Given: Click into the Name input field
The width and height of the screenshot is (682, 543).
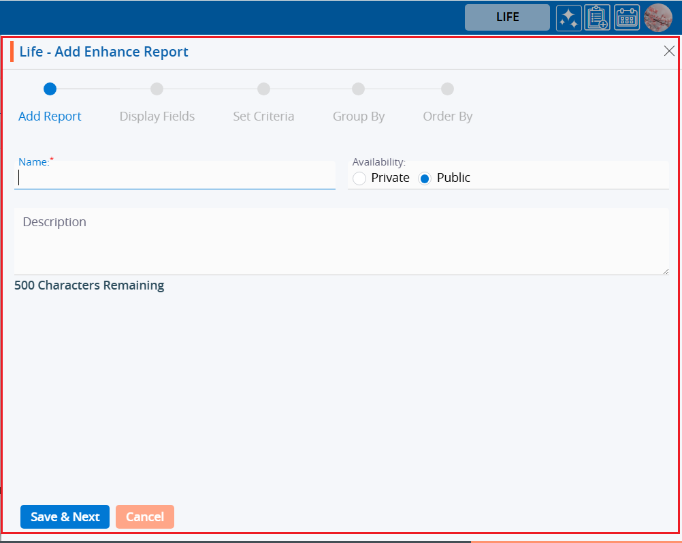Looking at the screenshot, I should pyautogui.click(x=175, y=179).
